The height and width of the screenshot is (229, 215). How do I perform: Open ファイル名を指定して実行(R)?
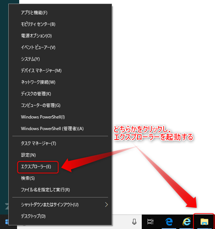point(60,190)
